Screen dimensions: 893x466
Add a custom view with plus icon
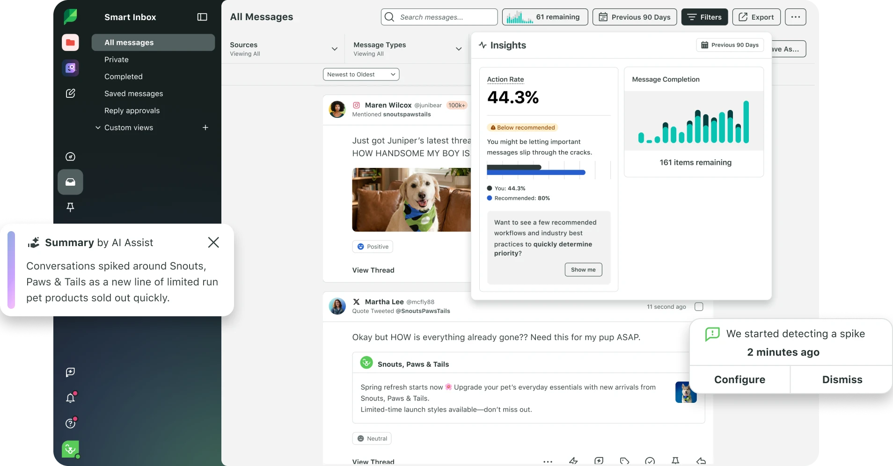pos(205,127)
